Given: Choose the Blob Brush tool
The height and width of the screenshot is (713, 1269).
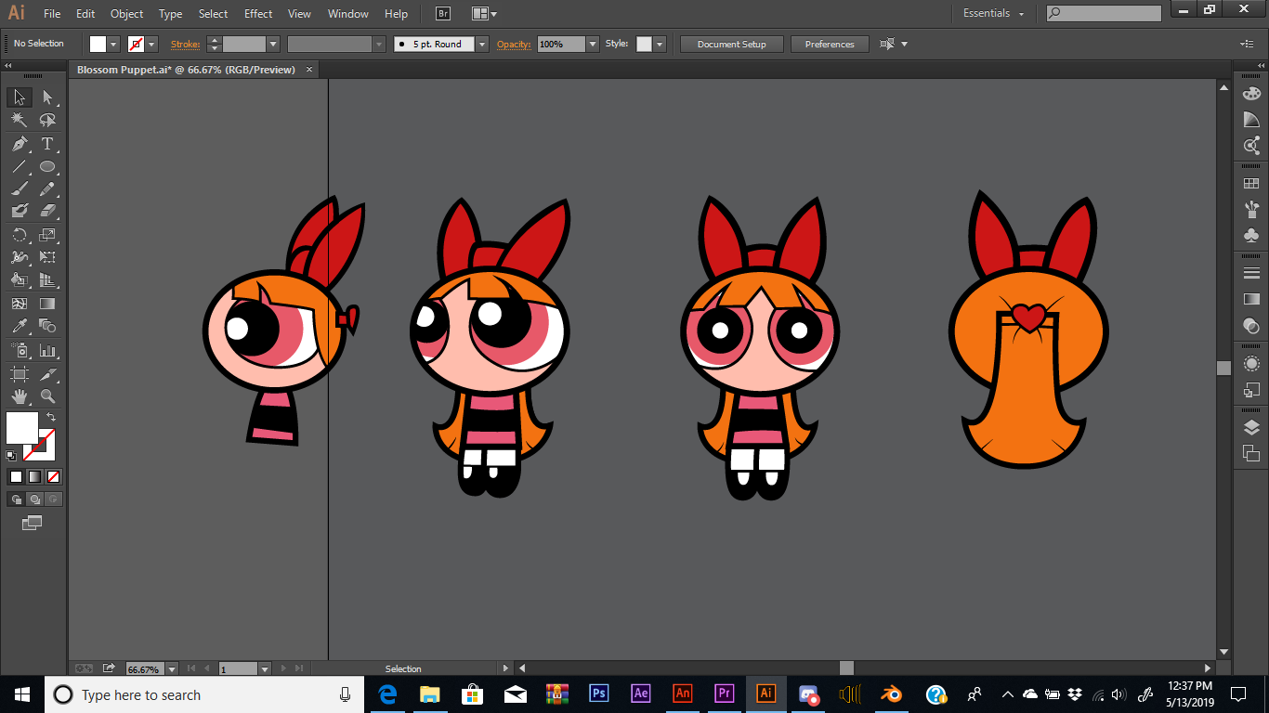Looking at the screenshot, I should pos(20,211).
